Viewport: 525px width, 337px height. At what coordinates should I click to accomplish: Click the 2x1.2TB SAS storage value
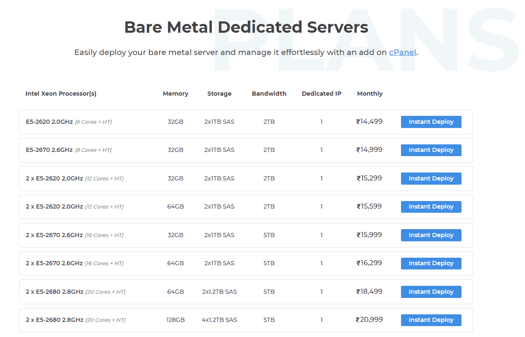(x=219, y=292)
